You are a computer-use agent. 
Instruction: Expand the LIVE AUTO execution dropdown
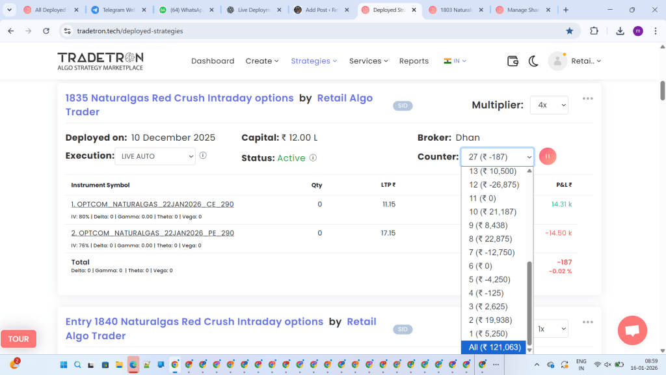[x=155, y=156]
